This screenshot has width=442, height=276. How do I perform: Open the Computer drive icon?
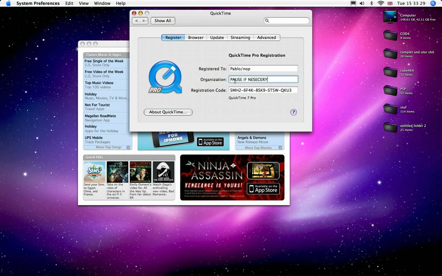(x=390, y=17)
